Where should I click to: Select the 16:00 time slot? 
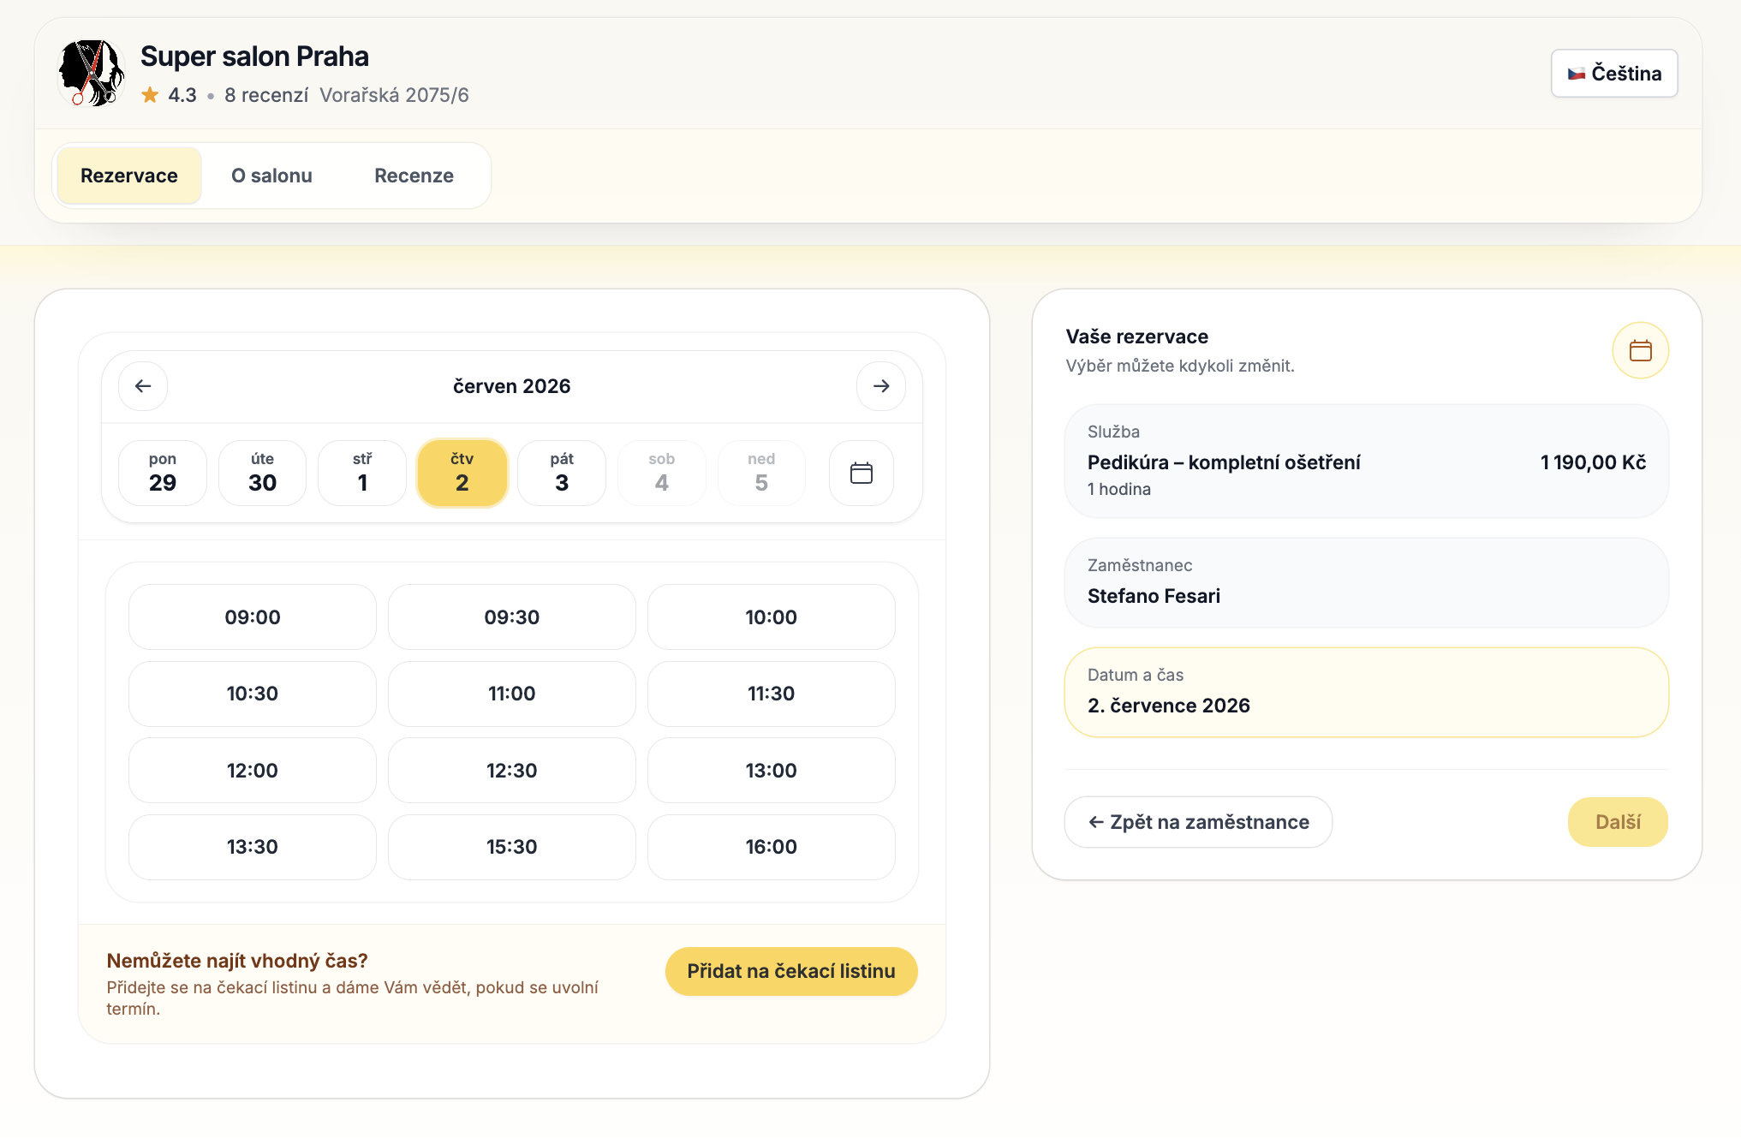pos(772,847)
